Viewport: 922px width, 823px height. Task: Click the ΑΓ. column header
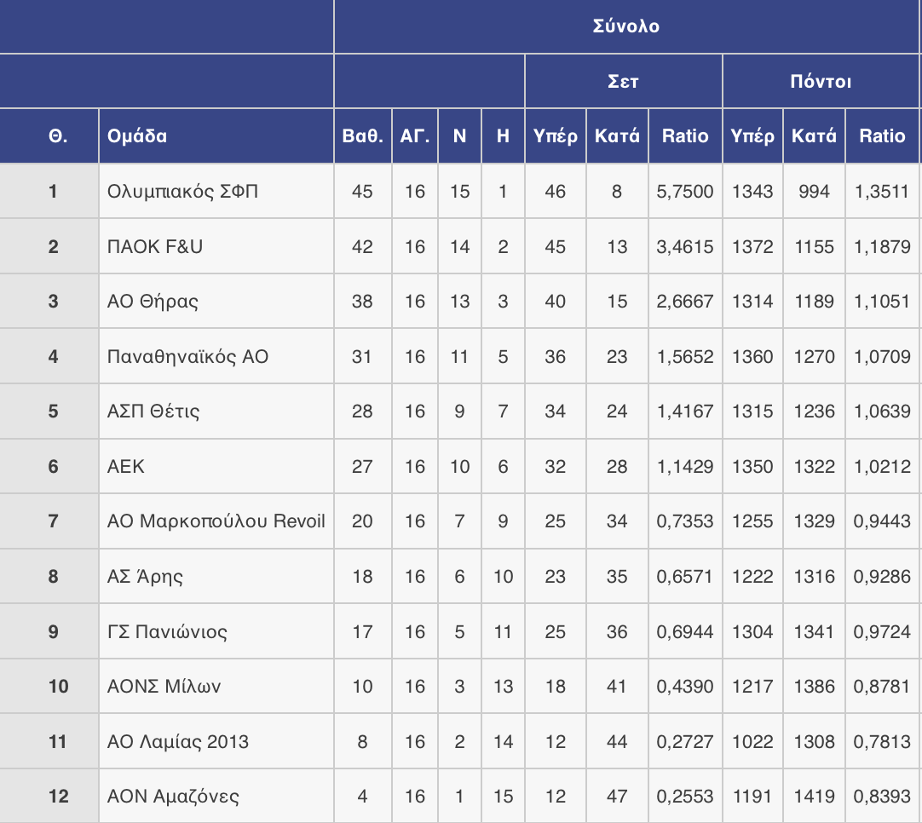tap(414, 135)
